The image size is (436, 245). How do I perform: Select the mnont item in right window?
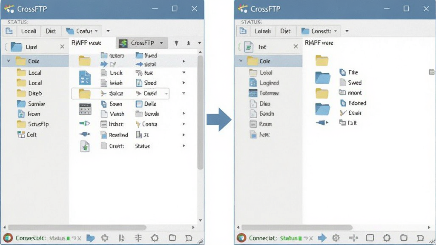tap(350, 93)
